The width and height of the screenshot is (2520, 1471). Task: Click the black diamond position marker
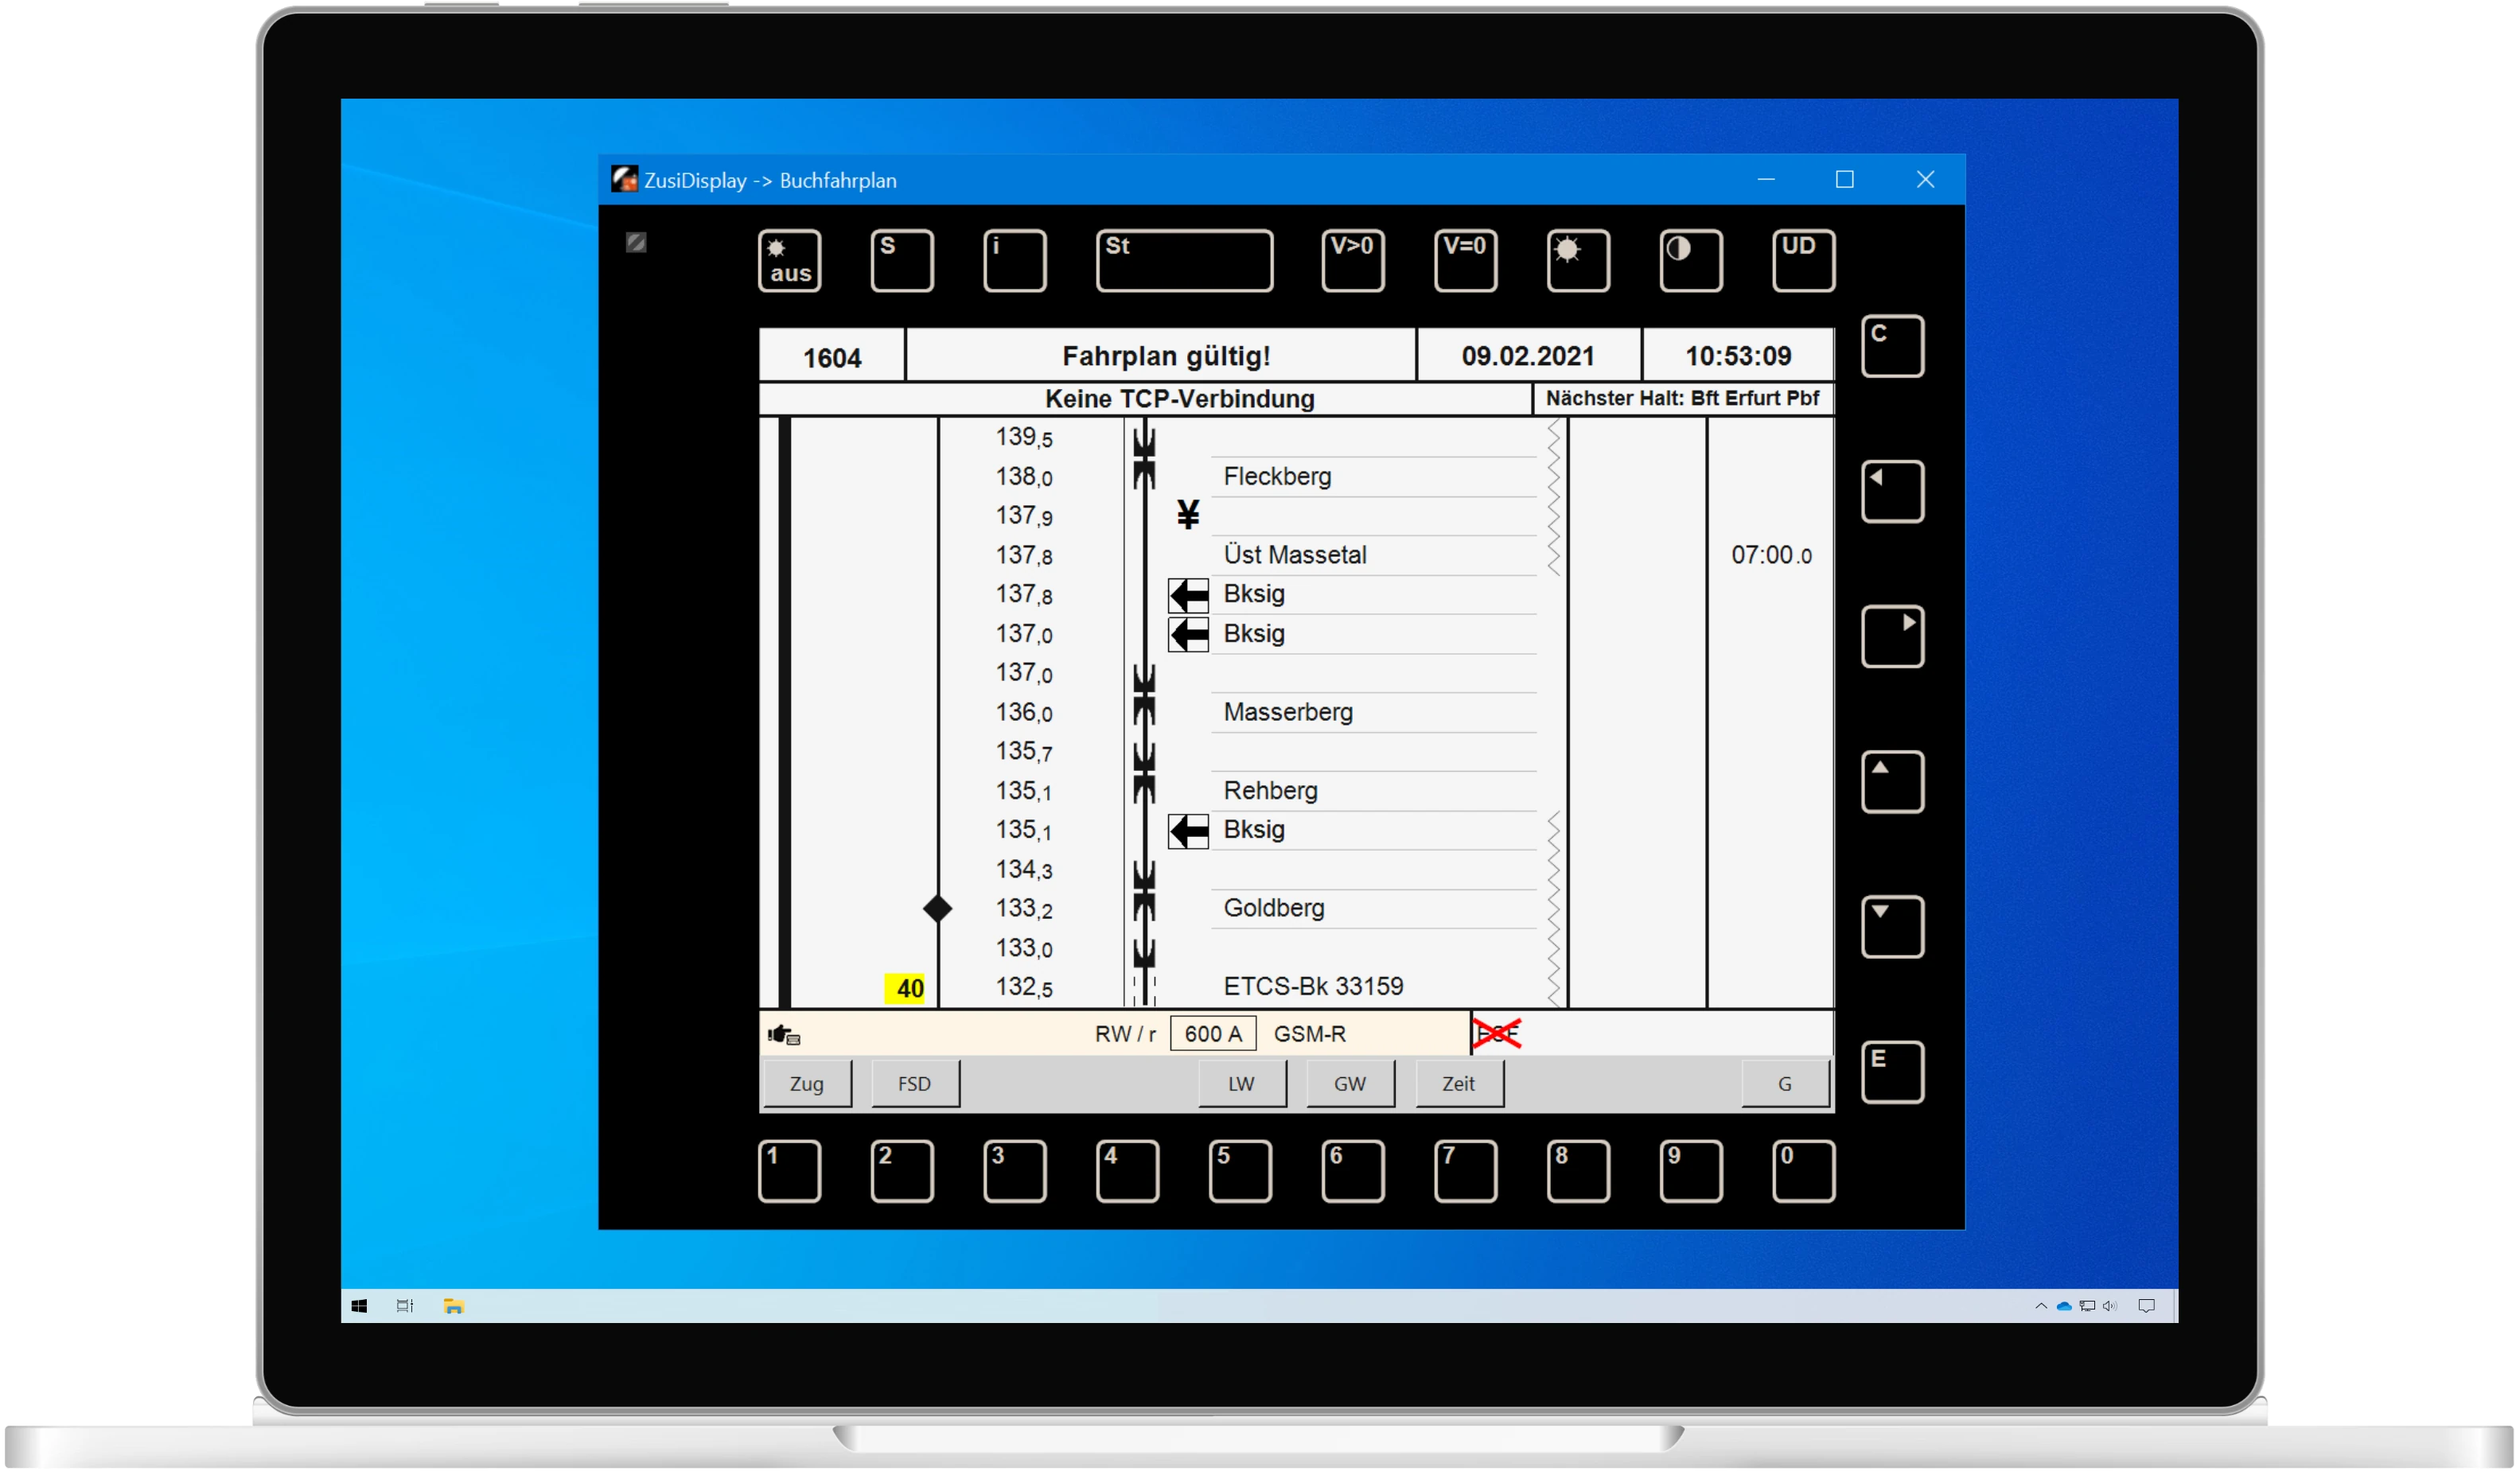coord(937,908)
